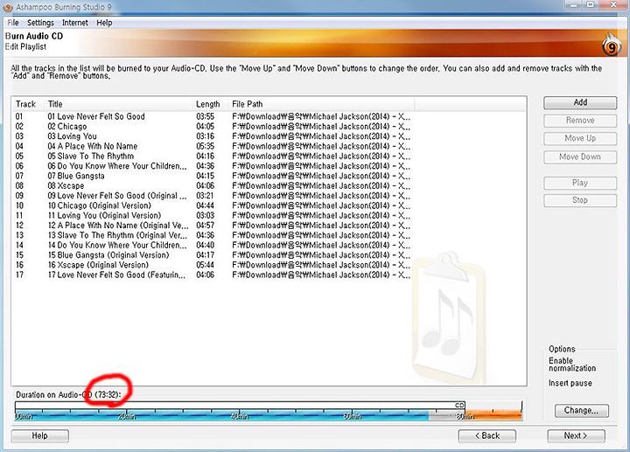Click the Duration on Audio-CD label
This screenshot has height=452, width=630.
(68, 395)
